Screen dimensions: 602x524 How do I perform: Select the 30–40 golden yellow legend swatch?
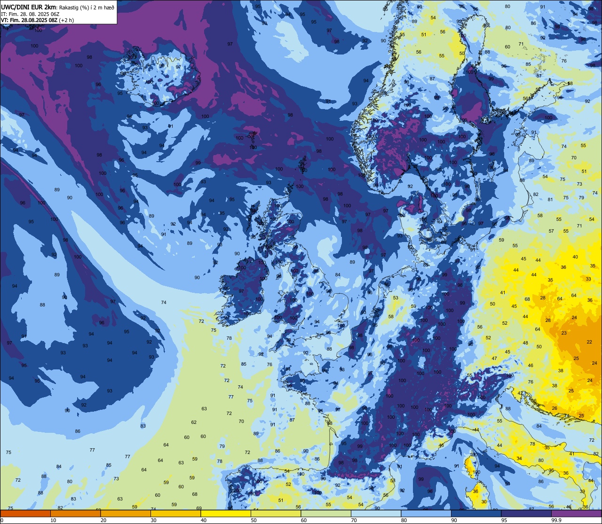click(x=175, y=514)
